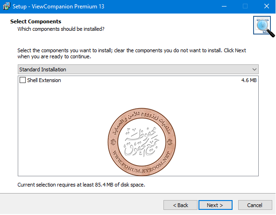Click the Select Components heading
276x215 pixels.
(x=36, y=21)
